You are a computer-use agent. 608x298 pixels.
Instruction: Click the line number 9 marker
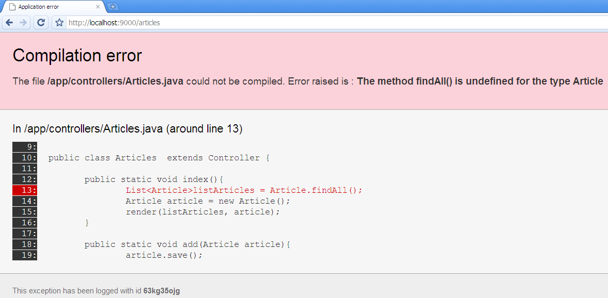tap(25, 147)
